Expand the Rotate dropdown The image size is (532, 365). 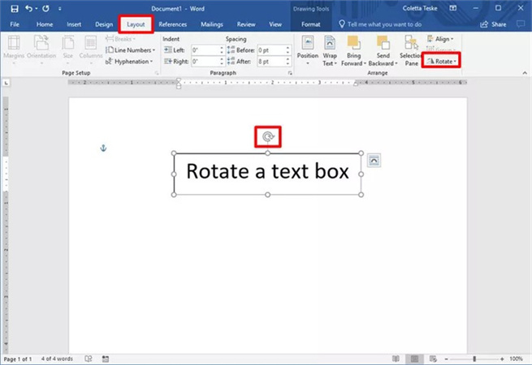pyautogui.click(x=443, y=61)
